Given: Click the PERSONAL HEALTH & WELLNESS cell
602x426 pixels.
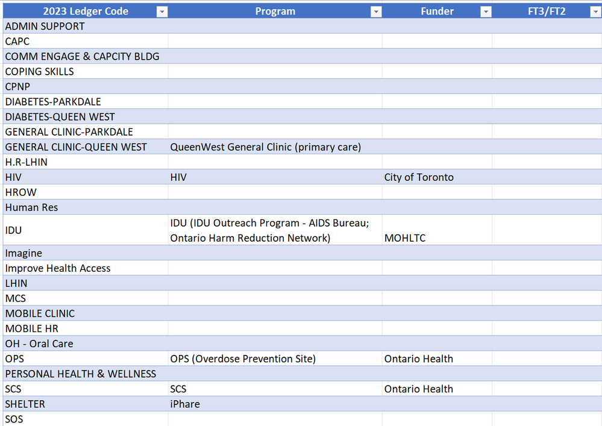Looking at the screenshot, I should coord(86,374).
